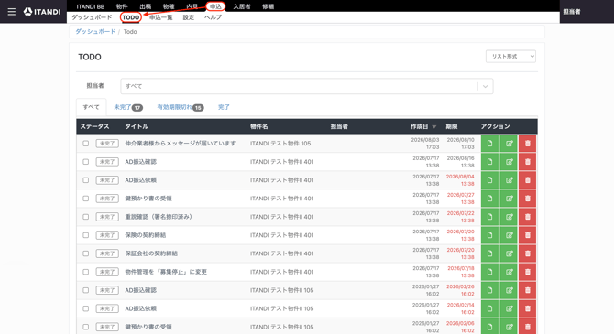614x334 pixels.
Task: Delete 鍵預かり書の受領 task of 物件II 401
Action: point(528,199)
